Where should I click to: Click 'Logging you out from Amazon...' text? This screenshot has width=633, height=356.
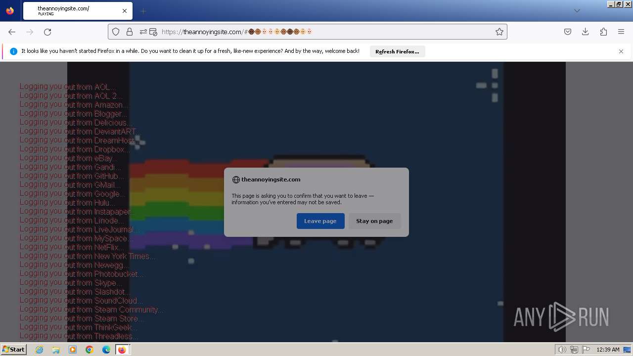click(x=75, y=104)
